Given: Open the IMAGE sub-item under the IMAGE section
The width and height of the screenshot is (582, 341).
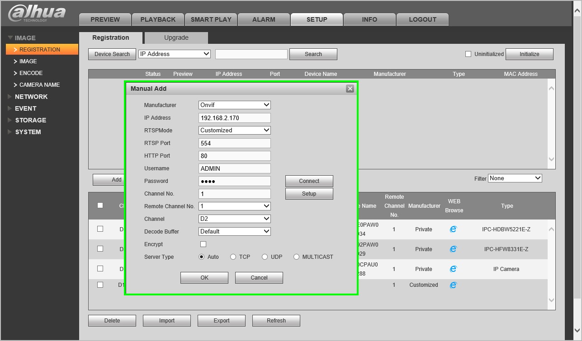Looking at the screenshot, I should (28, 61).
